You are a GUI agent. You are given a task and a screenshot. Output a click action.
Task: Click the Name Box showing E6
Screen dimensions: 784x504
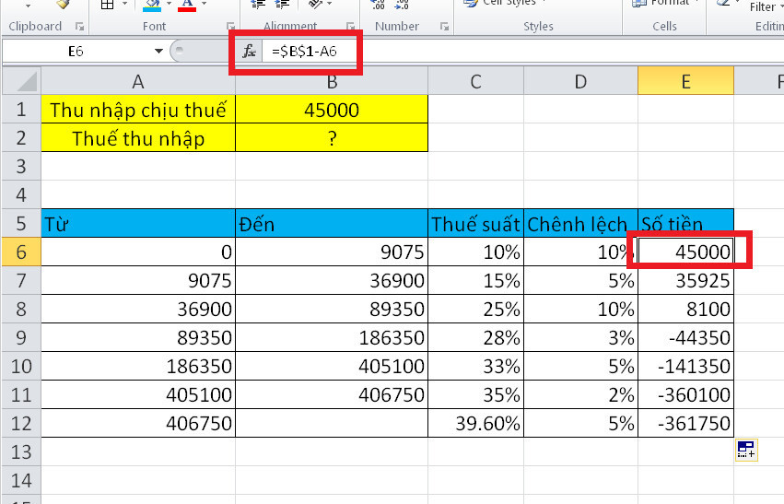(76, 51)
